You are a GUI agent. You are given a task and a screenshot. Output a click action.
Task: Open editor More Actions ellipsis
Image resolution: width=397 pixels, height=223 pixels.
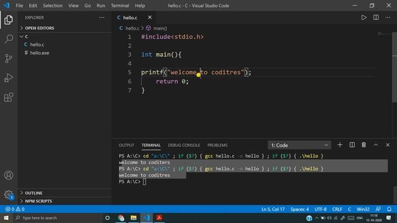point(388,17)
